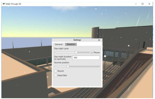Click the Settings dialog title text
The height and width of the screenshot is (99, 155).
(77, 40)
